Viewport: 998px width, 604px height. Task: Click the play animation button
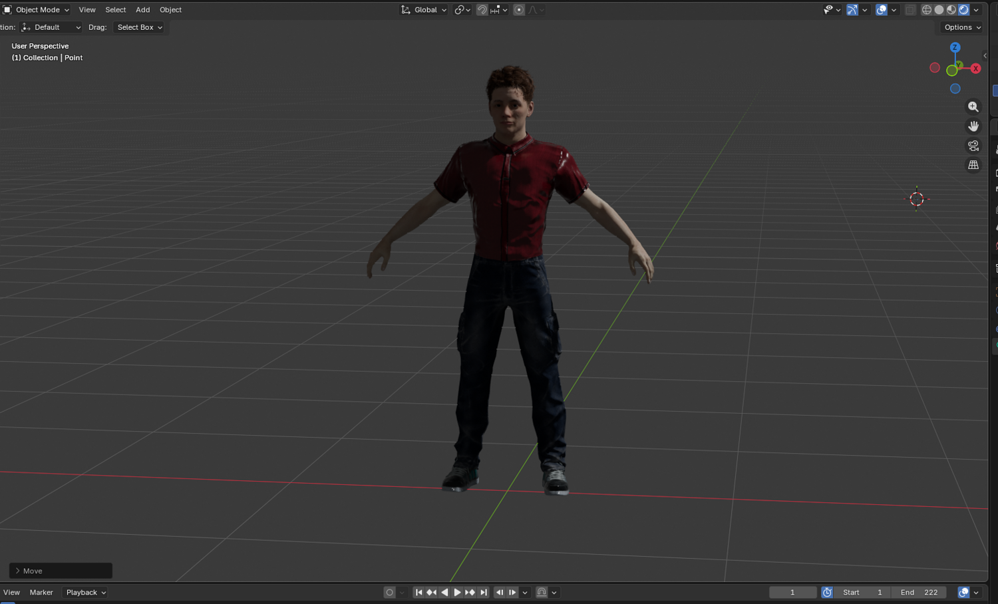click(x=458, y=592)
